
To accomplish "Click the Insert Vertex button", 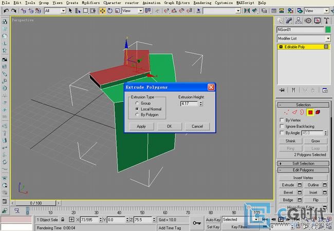I will point(303,178).
